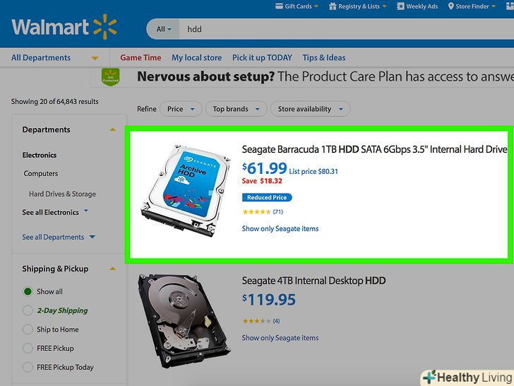Click the 4TB HDD star rating
The image size is (514, 386).
[256, 321]
